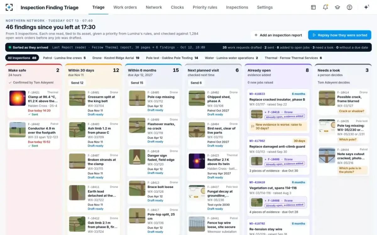Open the user account icon
This screenshot has width=377, height=235.
[x=349, y=7]
